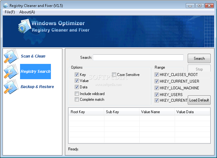
Task: Click the application icon in title bar
Action: tap(6, 5)
